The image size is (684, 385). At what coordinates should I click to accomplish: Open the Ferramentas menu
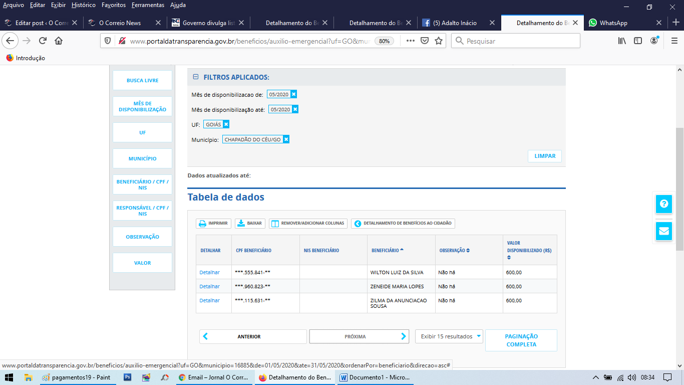148,5
